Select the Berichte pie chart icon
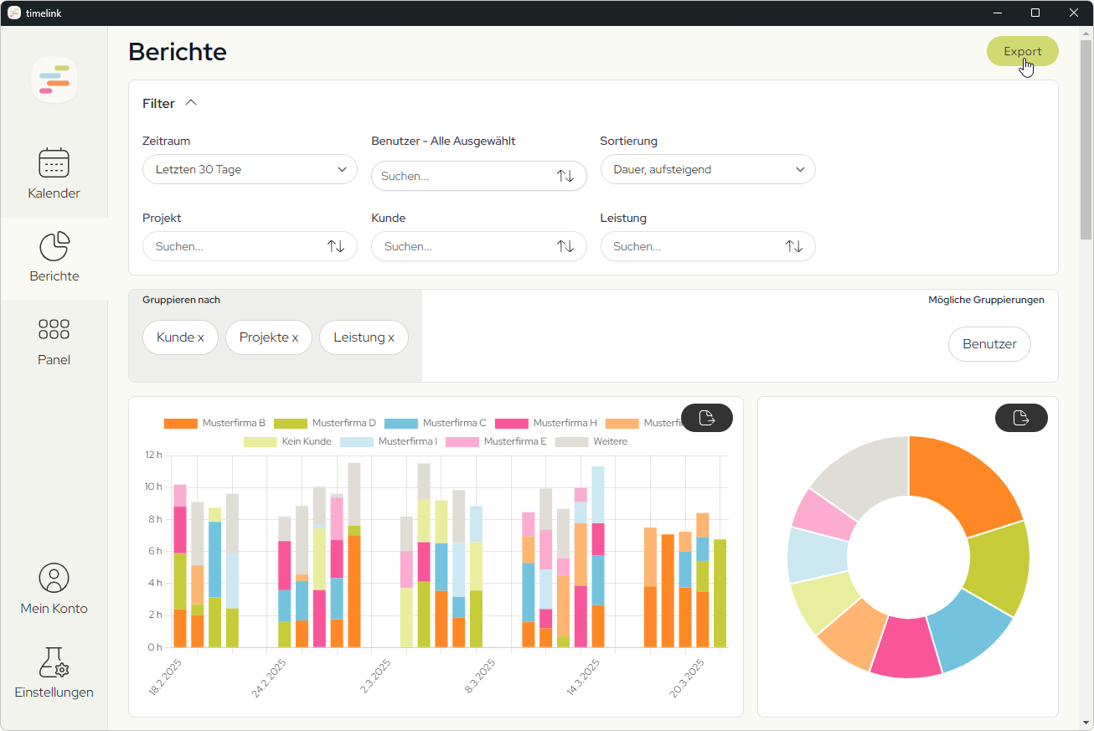 pyautogui.click(x=54, y=246)
